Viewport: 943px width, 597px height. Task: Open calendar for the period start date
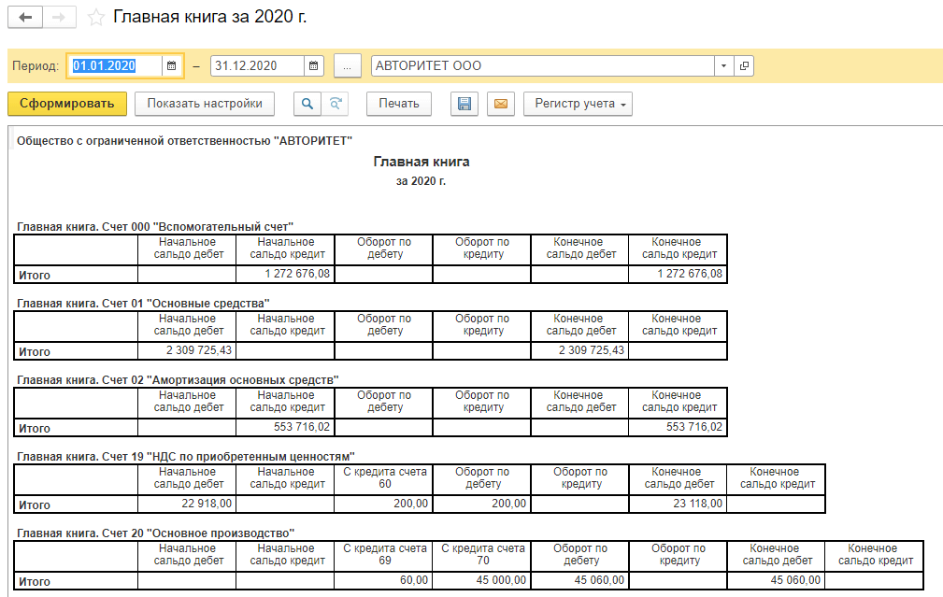tap(171, 66)
